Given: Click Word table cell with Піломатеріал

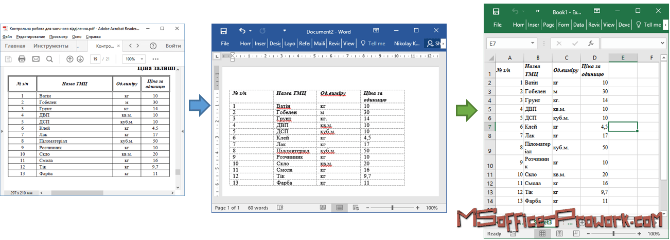Looking at the screenshot, I should click(295, 151).
